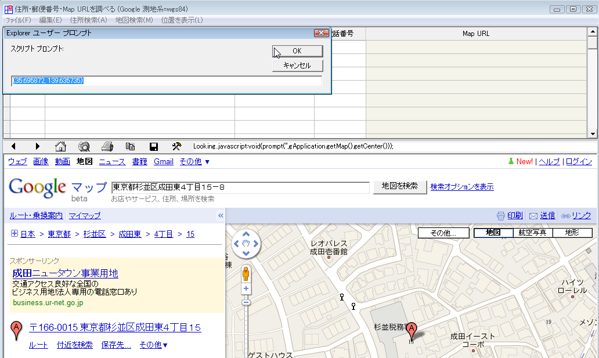Viewport: 599px width, 358px height.
Task: Click the chain link icon beside リンク
Action: (x=565, y=216)
